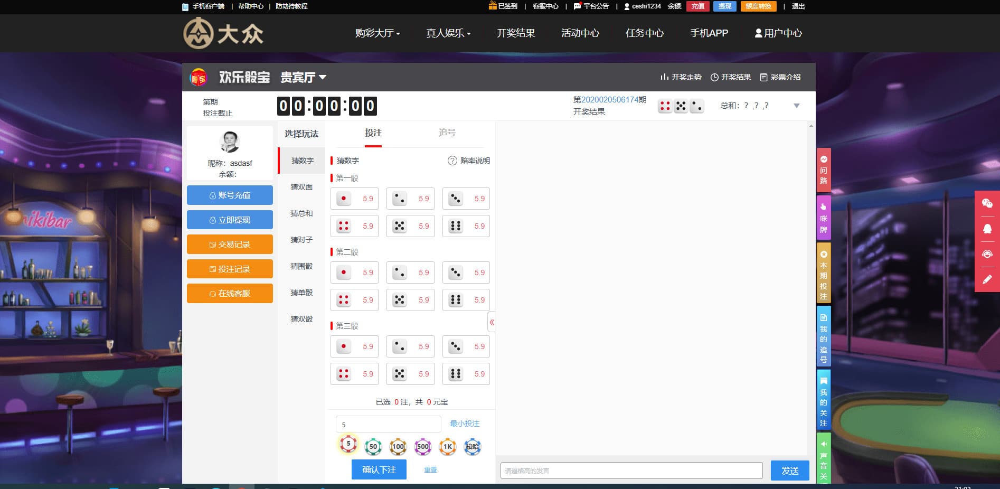Choose 猜总和 play type

301,213
